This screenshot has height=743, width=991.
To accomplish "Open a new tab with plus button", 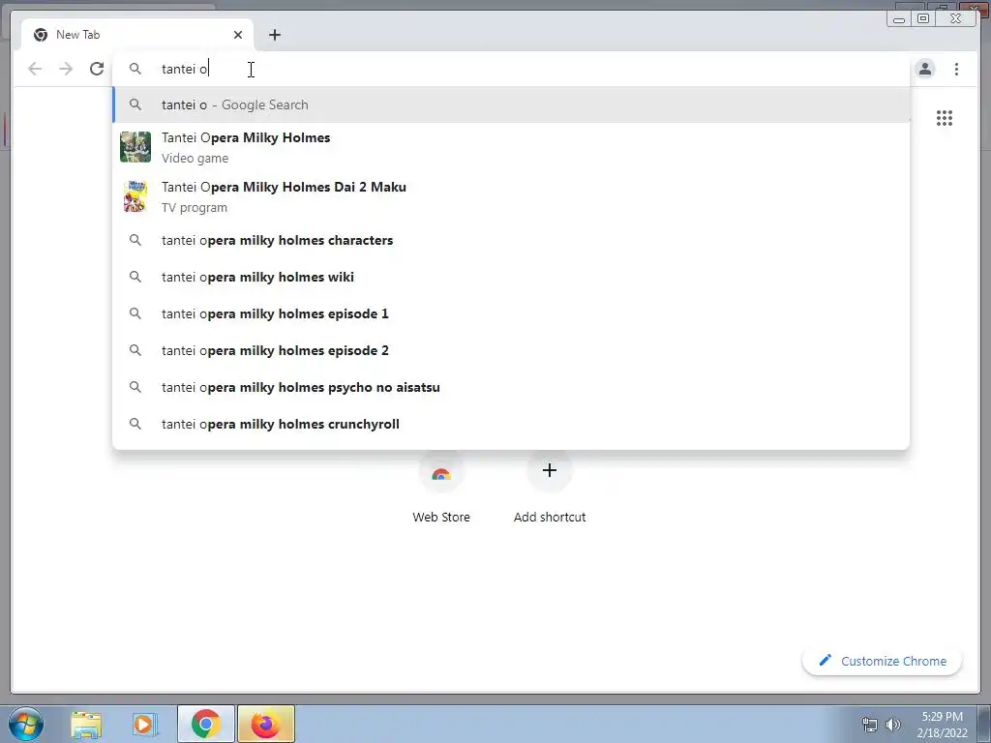I will pyautogui.click(x=274, y=35).
